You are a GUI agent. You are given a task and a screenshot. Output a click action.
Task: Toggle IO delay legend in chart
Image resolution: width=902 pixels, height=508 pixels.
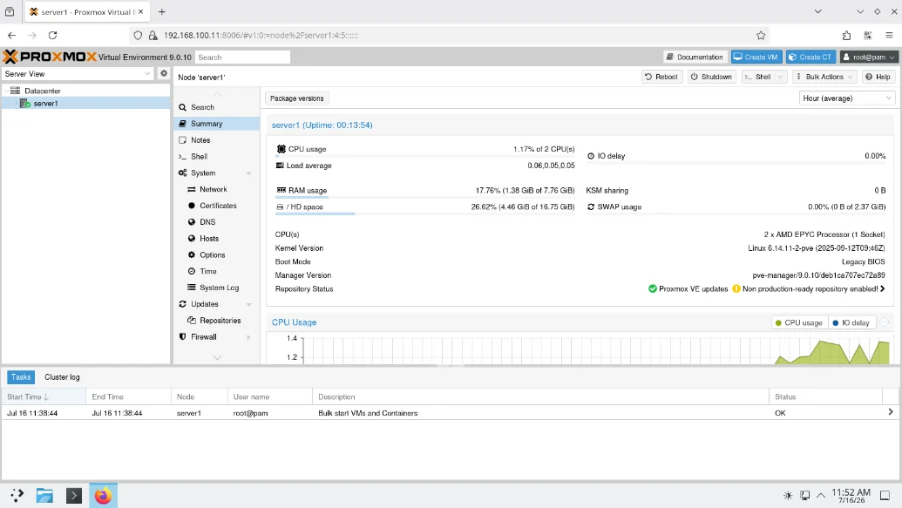click(851, 322)
